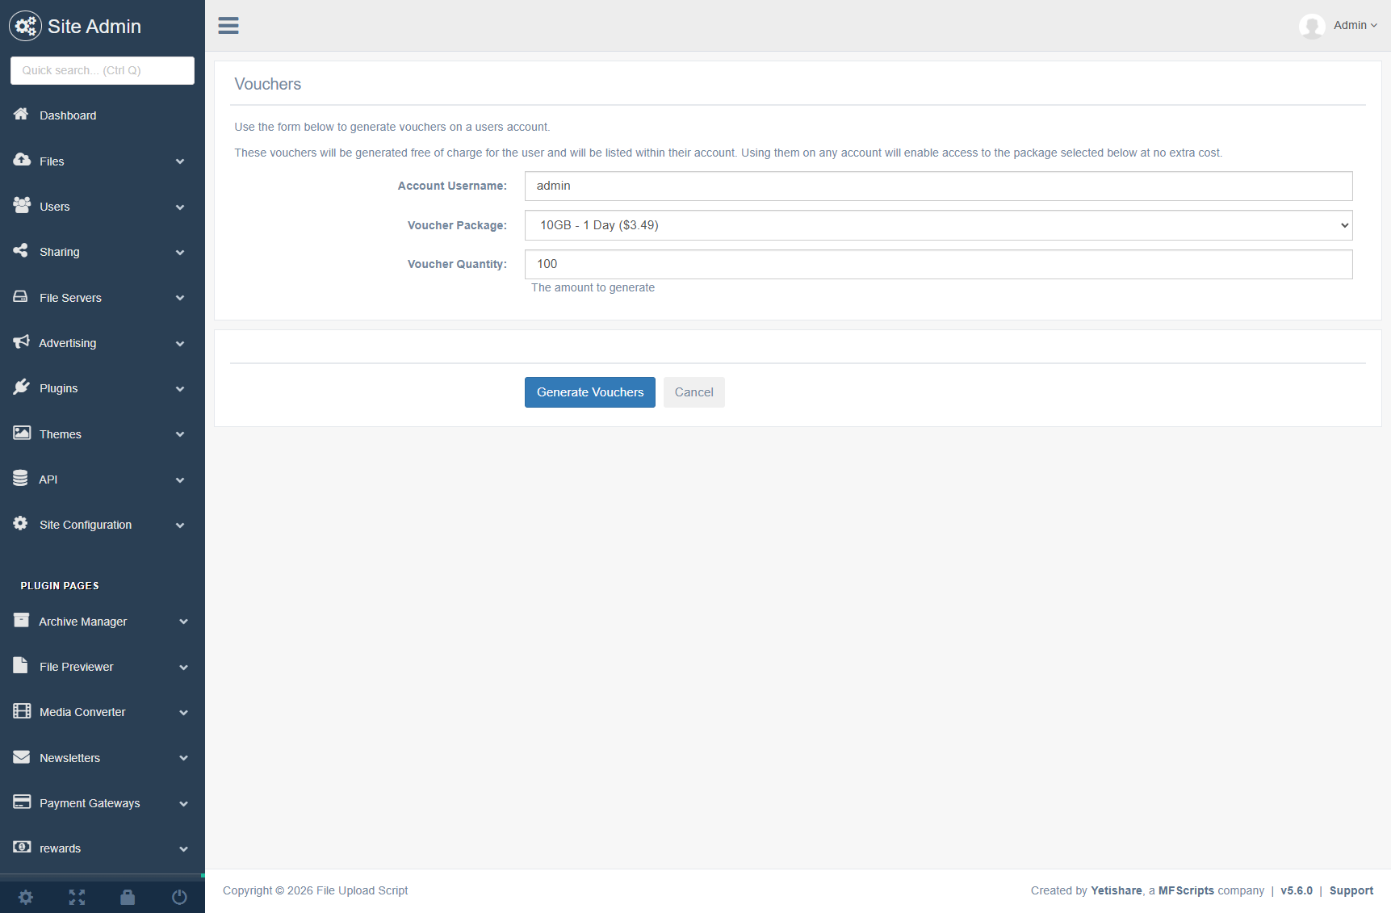Open the Payment Gateways menu item
This screenshot has width=1391, height=913.
coord(90,803)
